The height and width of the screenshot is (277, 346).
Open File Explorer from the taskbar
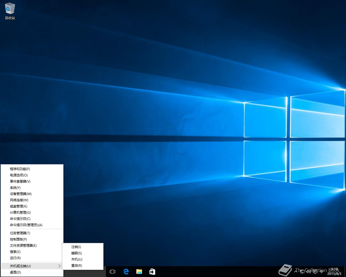click(x=139, y=272)
